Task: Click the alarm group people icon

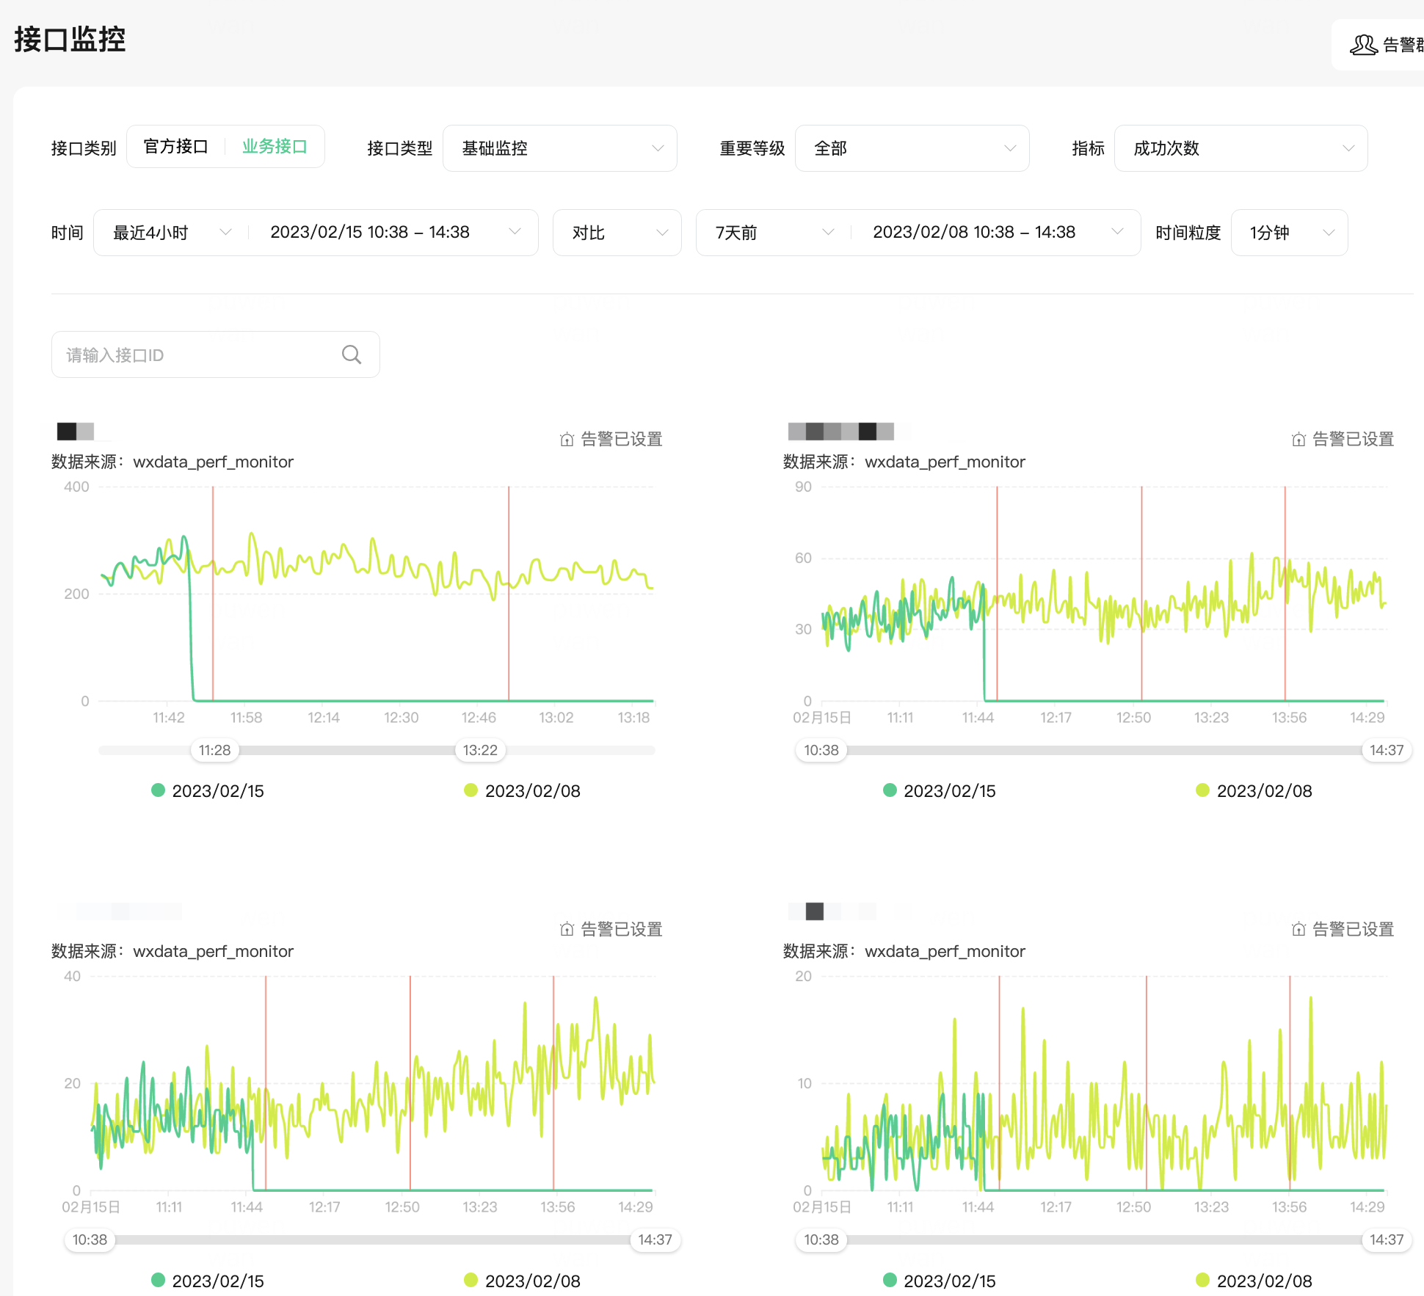Action: [1363, 45]
